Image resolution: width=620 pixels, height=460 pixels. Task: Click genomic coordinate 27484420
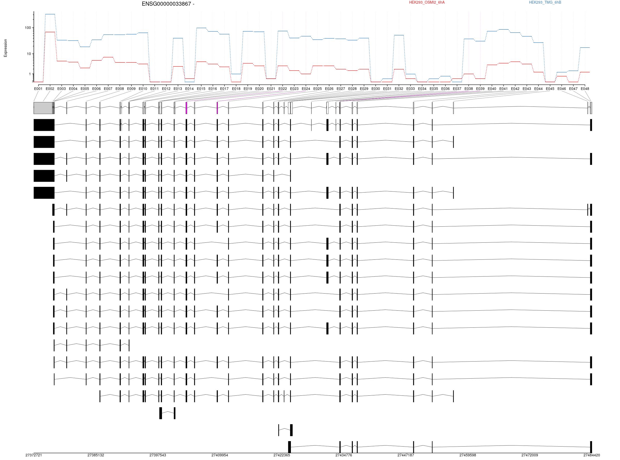(592, 455)
